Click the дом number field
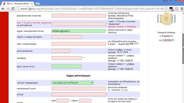The height and width of the screenshot is (103, 184). (62, 100)
